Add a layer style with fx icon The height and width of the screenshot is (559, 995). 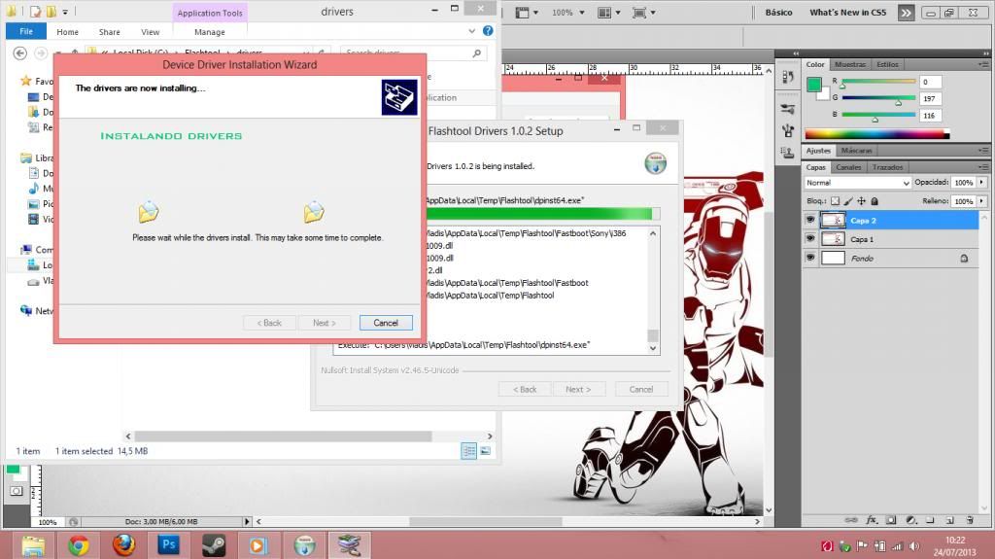(872, 519)
